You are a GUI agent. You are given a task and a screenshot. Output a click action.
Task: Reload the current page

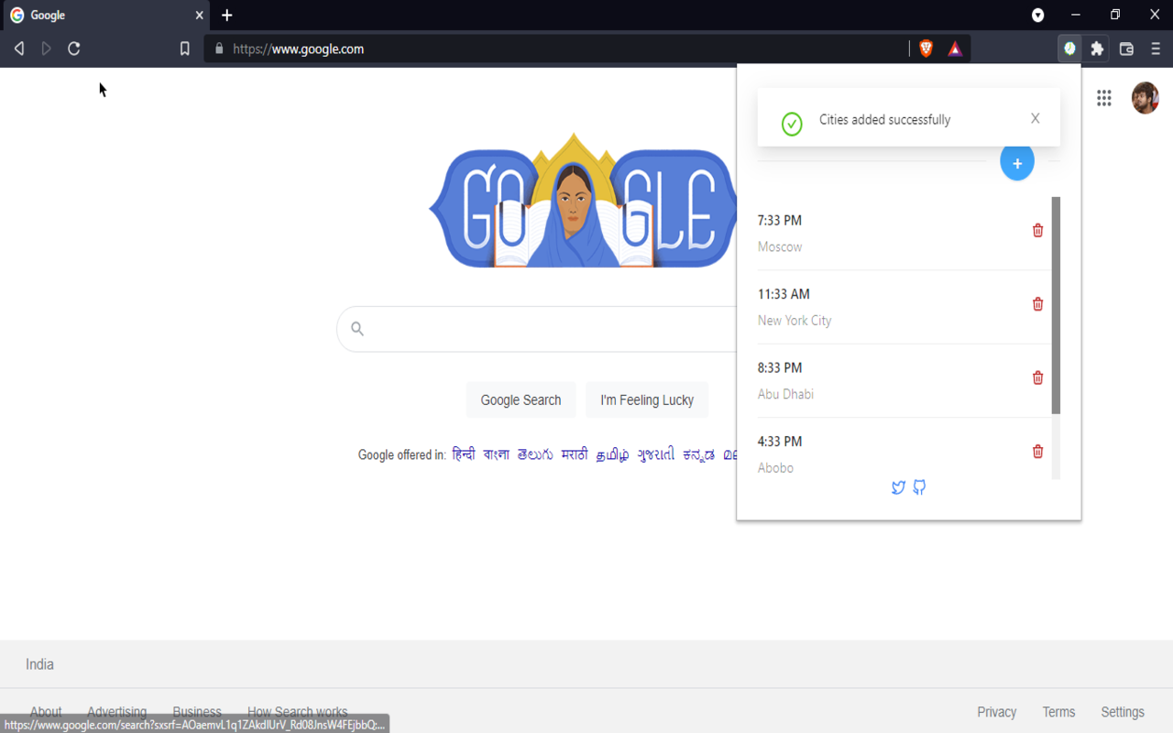point(74,49)
